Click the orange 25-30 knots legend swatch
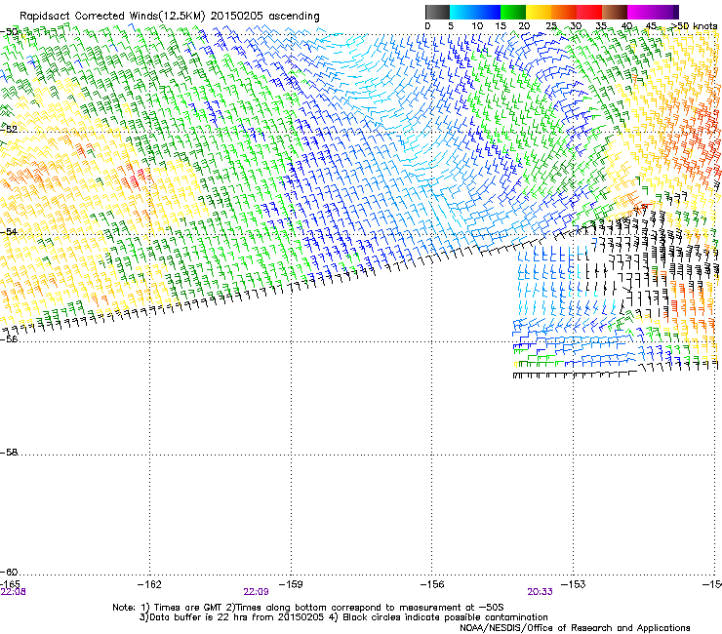The width and height of the screenshot is (722, 634). click(564, 12)
